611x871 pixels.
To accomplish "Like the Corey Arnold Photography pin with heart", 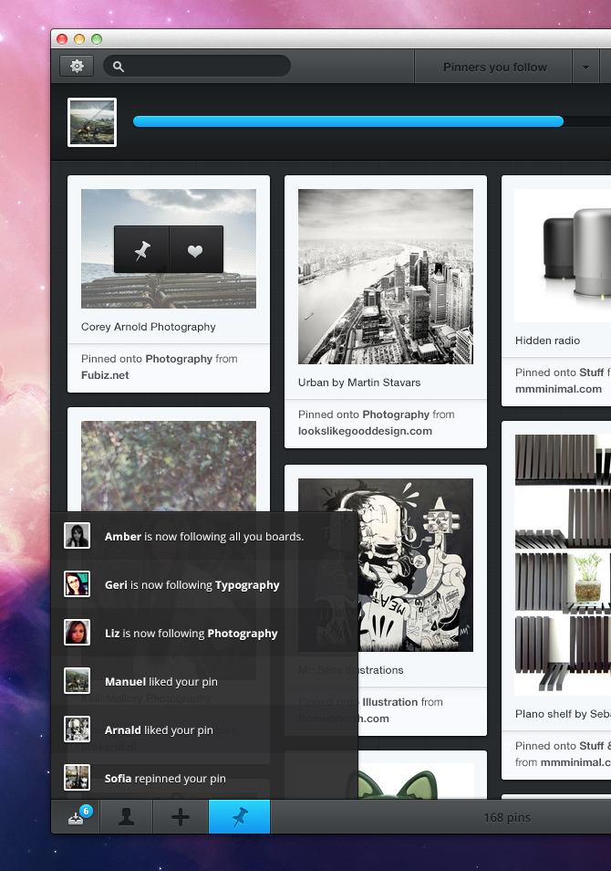I will tap(195, 250).
